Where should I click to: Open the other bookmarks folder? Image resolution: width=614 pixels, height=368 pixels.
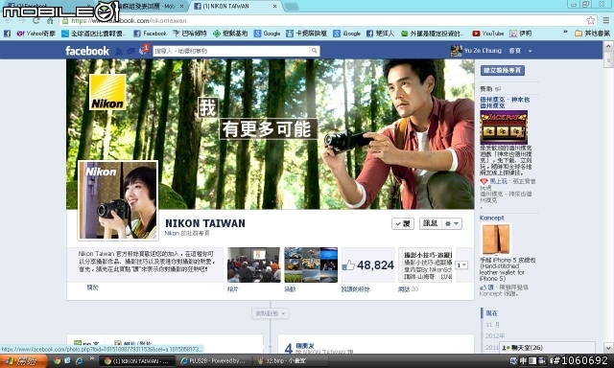click(x=593, y=34)
